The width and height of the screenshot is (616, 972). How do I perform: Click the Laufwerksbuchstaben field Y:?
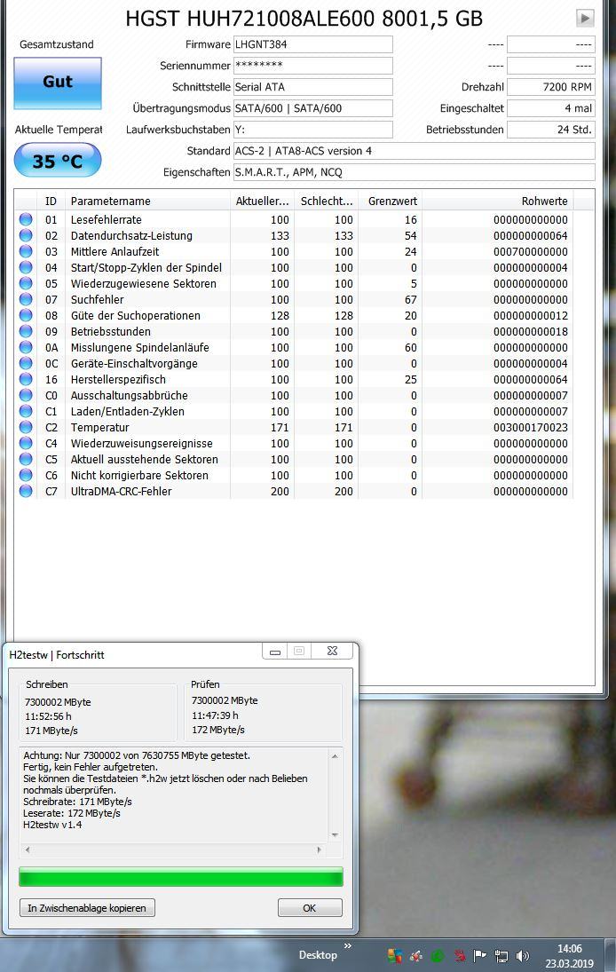click(x=313, y=130)
